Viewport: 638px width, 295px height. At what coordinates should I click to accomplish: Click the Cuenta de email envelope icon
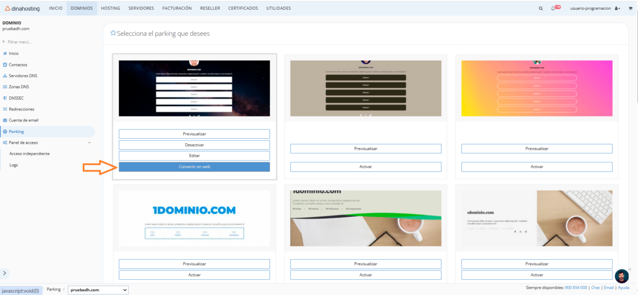point(5,120)
